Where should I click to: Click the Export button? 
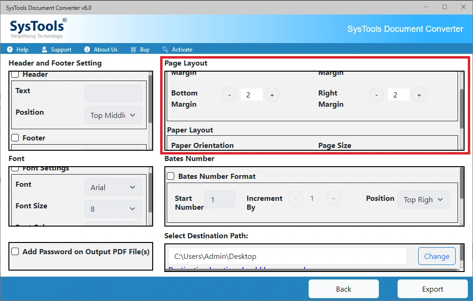[433, 289]
